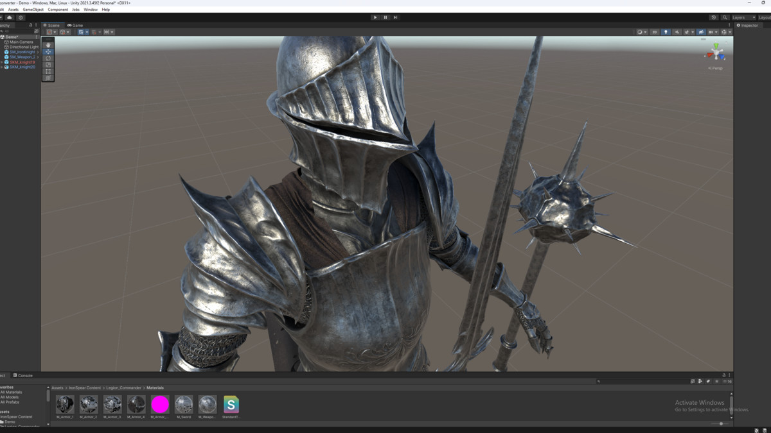Toggle Scene audio on or off
Screen dimensions: 771x433
pyautogui.click(x=677, y=32)
